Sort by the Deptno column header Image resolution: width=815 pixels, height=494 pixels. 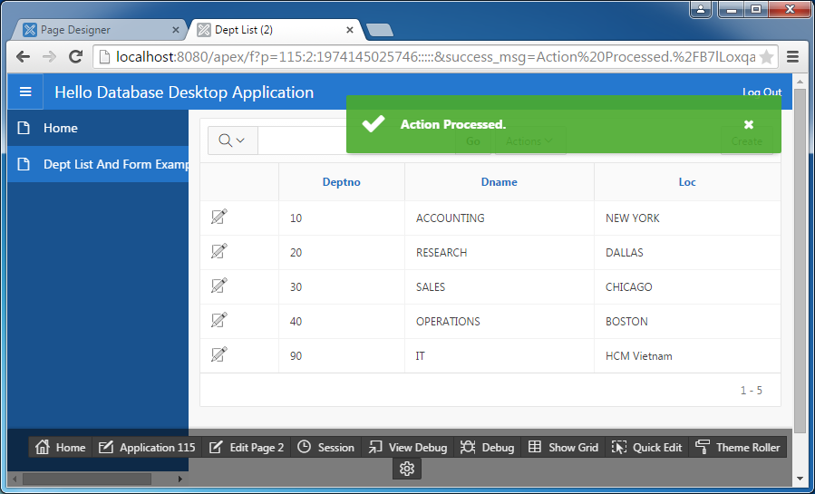[342, 182]
